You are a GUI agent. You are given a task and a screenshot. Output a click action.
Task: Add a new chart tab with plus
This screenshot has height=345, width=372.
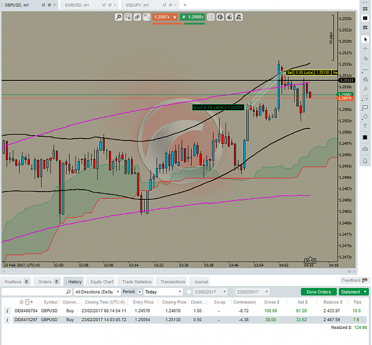(185, 5)
